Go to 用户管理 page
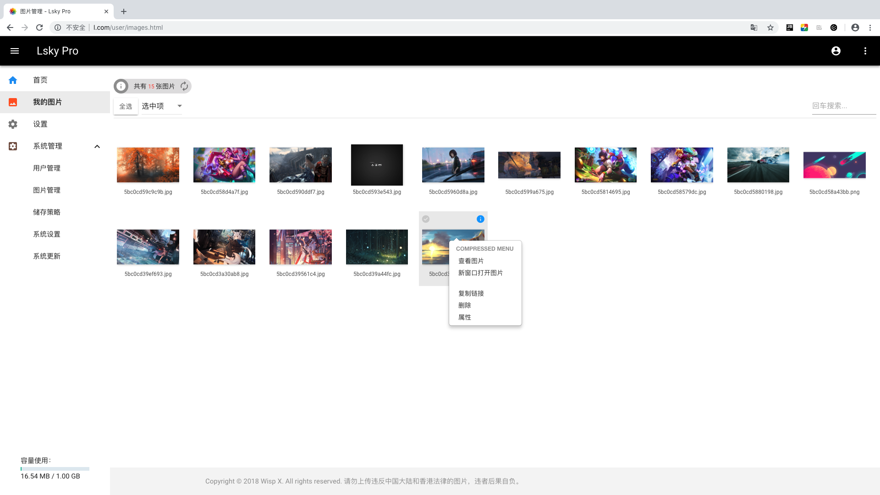The height and width of the screenshot is (495, 880). (x=47, y=168)
